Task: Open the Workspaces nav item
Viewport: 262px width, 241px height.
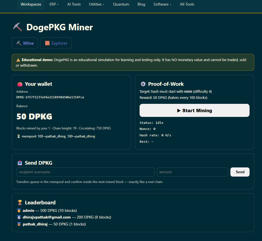Action: [31, 4]
